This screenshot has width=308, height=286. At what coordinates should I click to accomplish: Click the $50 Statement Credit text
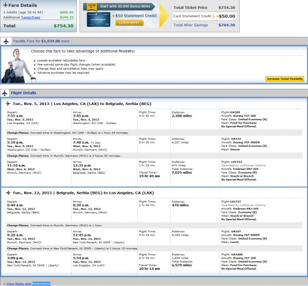pos(136,16)
